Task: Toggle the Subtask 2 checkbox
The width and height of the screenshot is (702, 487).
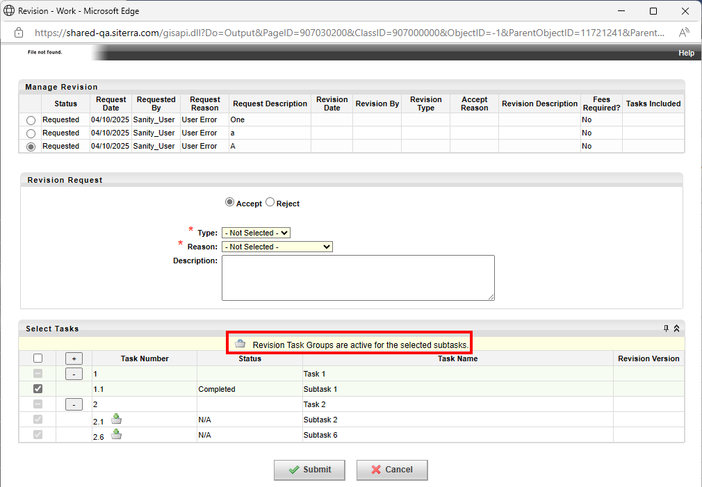Action: [38, 420]
